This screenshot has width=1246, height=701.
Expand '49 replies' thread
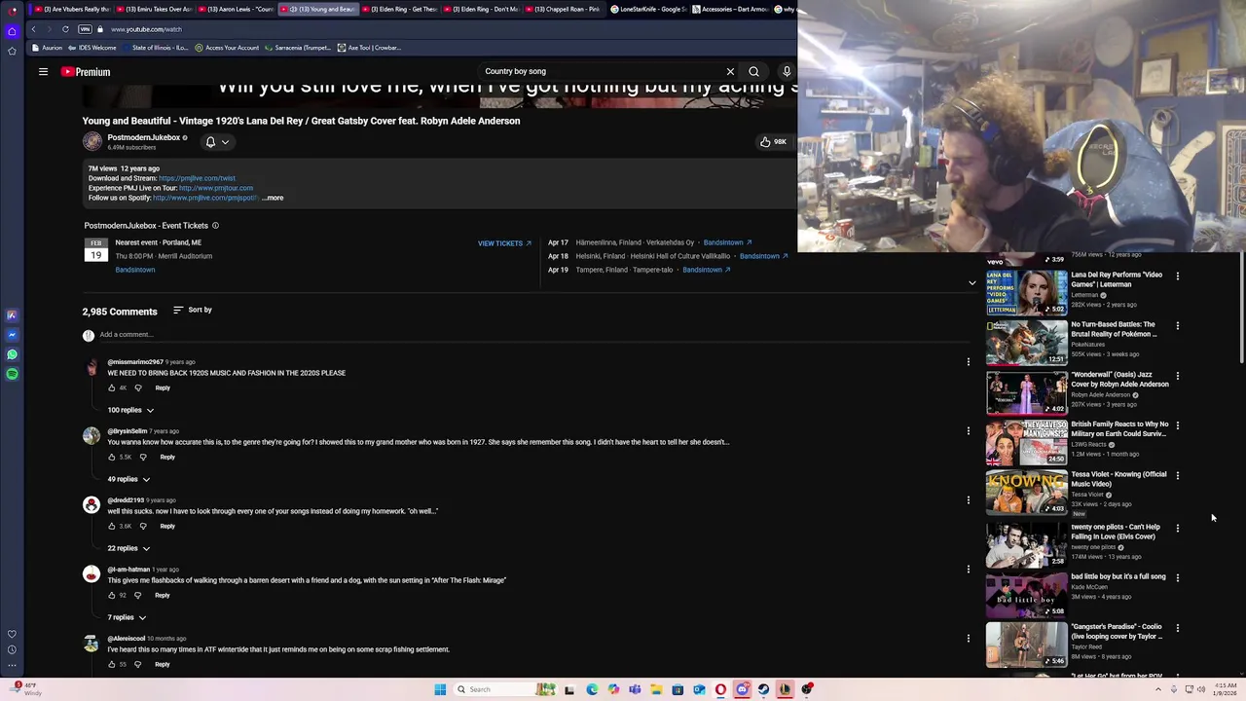(x=128, y=479)
